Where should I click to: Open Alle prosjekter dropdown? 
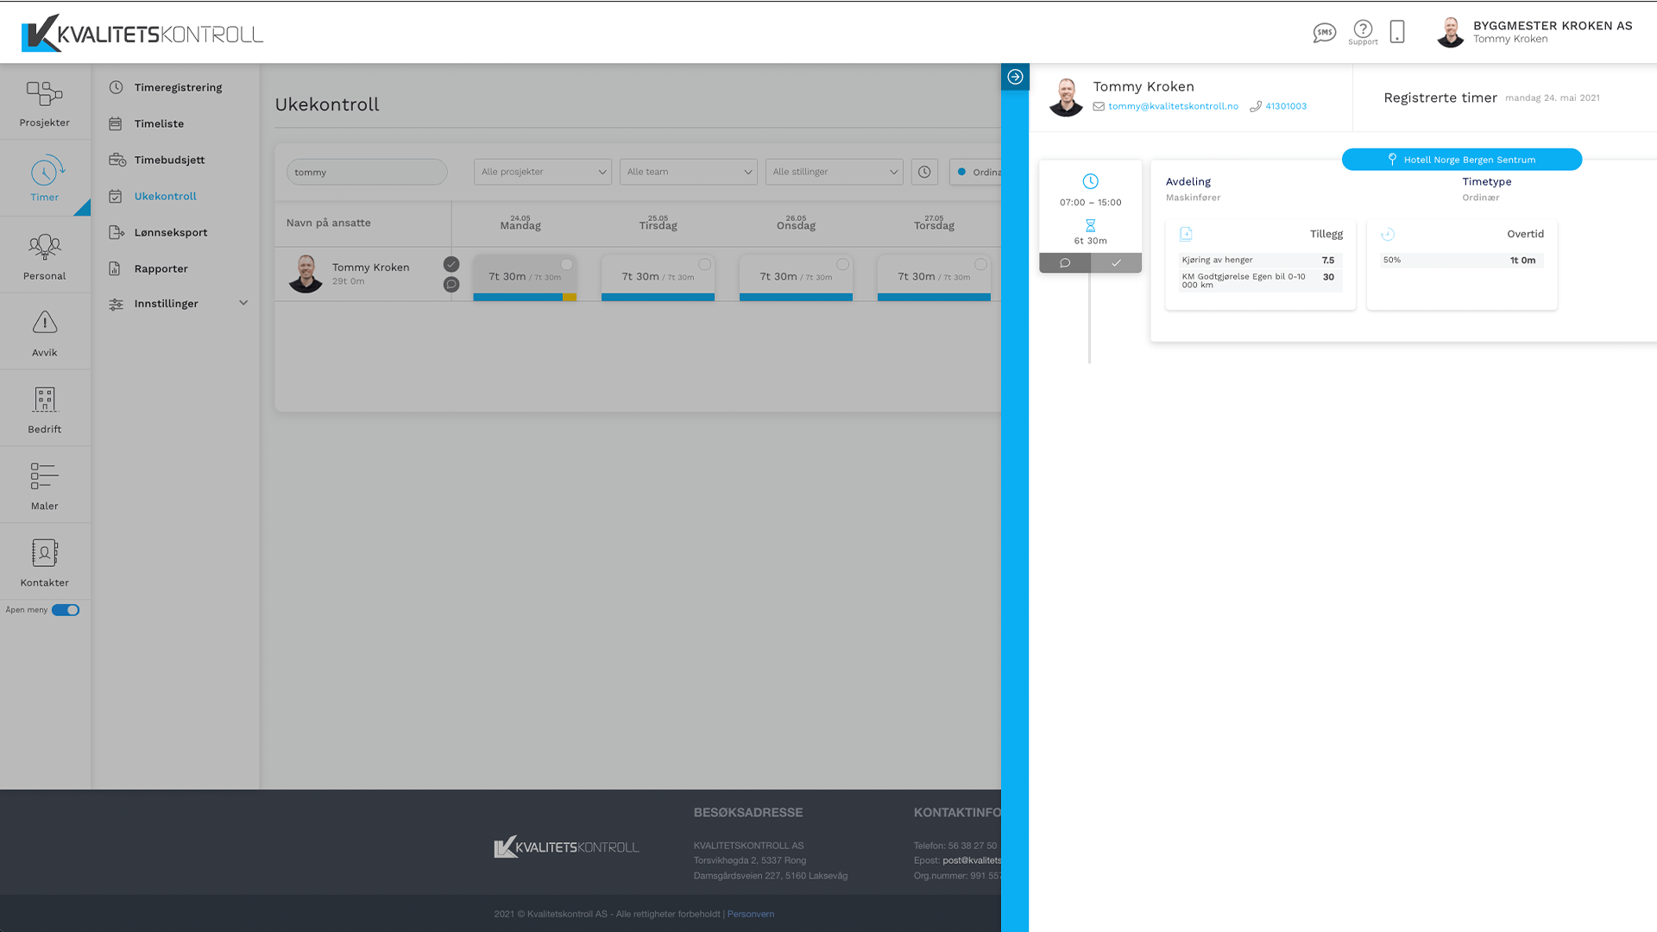(542, 172)
